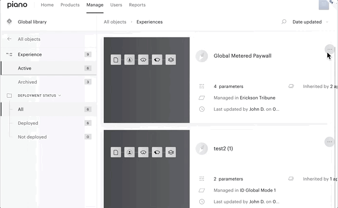Screen dimensions: 338x208
Task: Click the Global library heading
Action: tap(32, 22)
